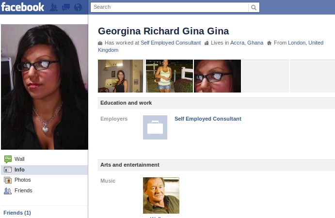Select the Info tab
This screenshot has height=218, width=335.
pos(45,170)
